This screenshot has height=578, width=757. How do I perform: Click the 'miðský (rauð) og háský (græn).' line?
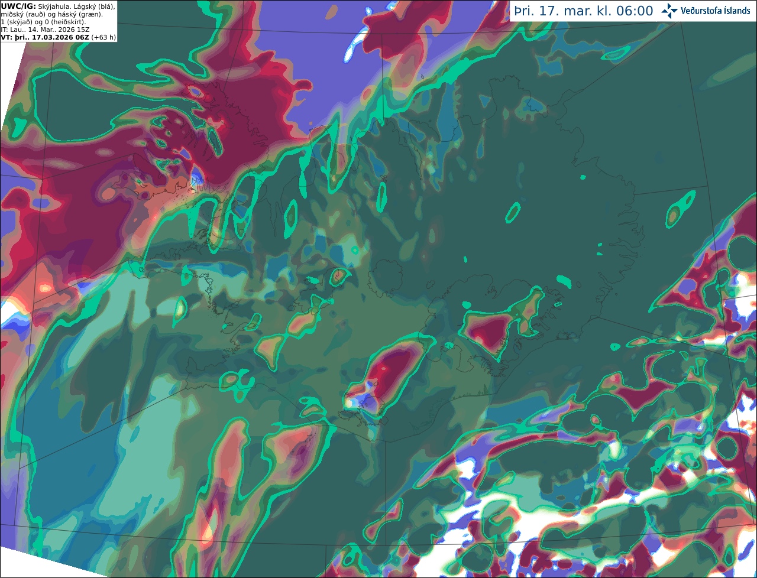tap(51, 14)
